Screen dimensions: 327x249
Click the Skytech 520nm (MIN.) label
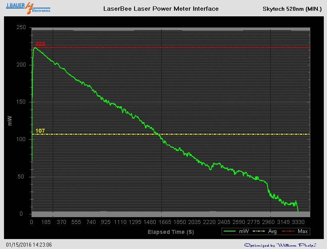(292, 9)
